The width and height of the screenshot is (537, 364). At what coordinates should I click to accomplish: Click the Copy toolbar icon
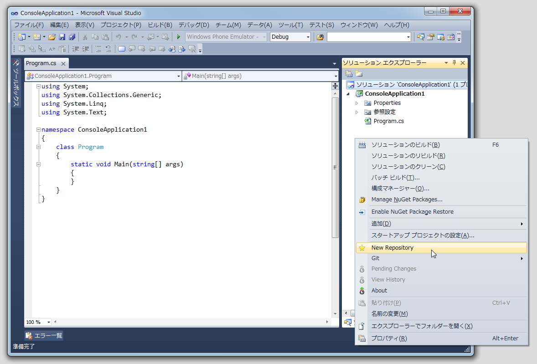95,37
